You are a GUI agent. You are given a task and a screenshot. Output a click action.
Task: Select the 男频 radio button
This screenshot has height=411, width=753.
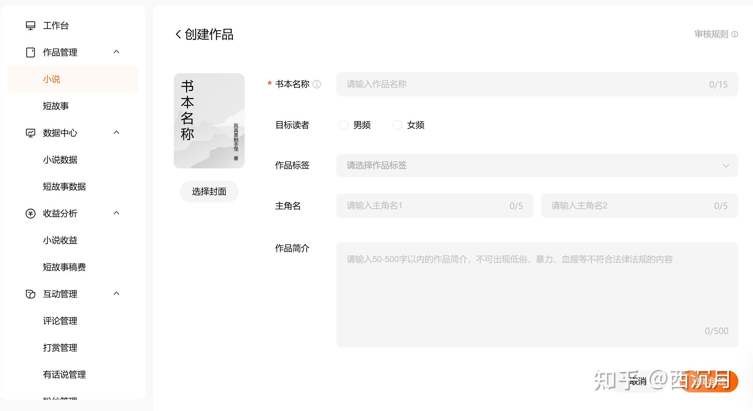pos(344,125)
